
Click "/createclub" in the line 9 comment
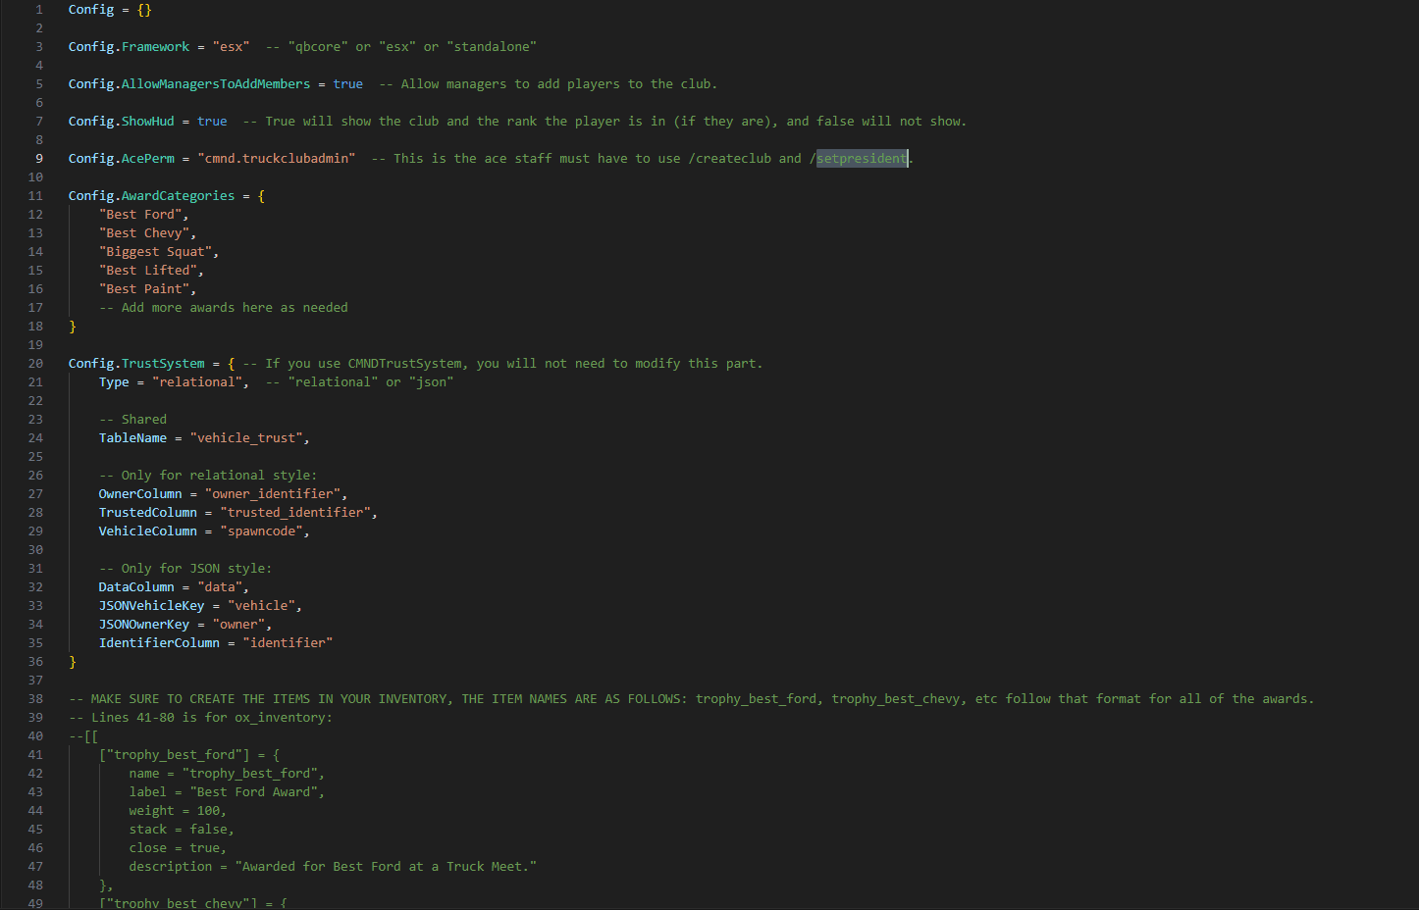tap(729, 159)
